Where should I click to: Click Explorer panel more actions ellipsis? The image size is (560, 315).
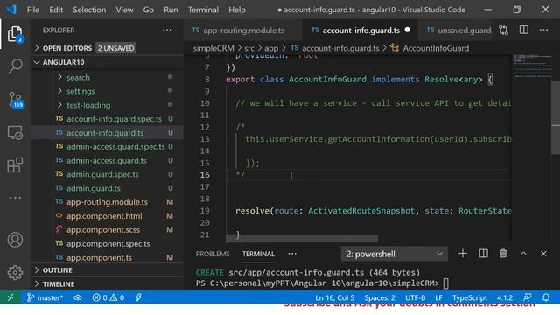[x=167, y=30]
